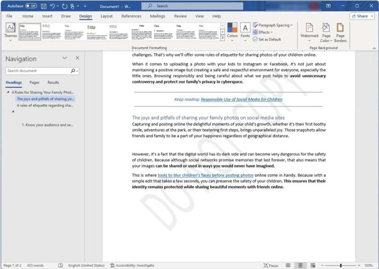Open 'tools to blur children's faces' link
This screenshot has width=379, height=269.
206,175
